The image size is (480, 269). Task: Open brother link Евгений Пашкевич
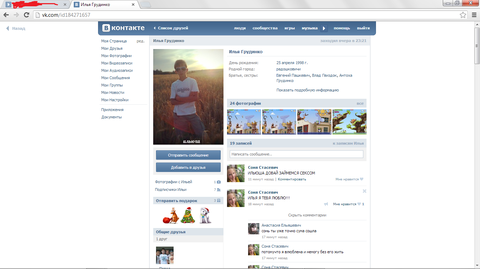(x=293, y=75)
